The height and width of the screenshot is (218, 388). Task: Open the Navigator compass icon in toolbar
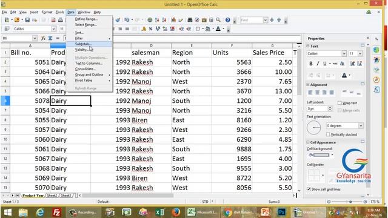tap(197, 20)
